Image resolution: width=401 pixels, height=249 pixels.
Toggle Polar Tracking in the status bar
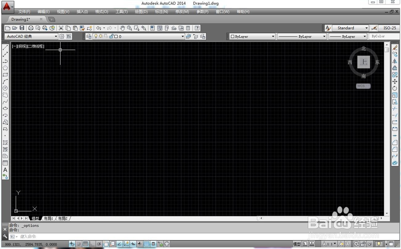(99, 244)
